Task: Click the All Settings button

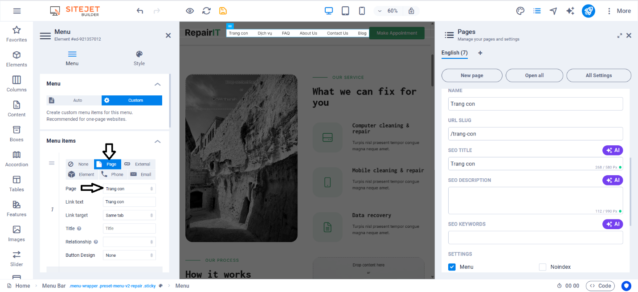Action: coord(598,75)
